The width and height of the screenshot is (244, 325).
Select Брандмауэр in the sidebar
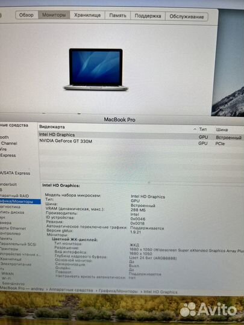tap(13, 283)
